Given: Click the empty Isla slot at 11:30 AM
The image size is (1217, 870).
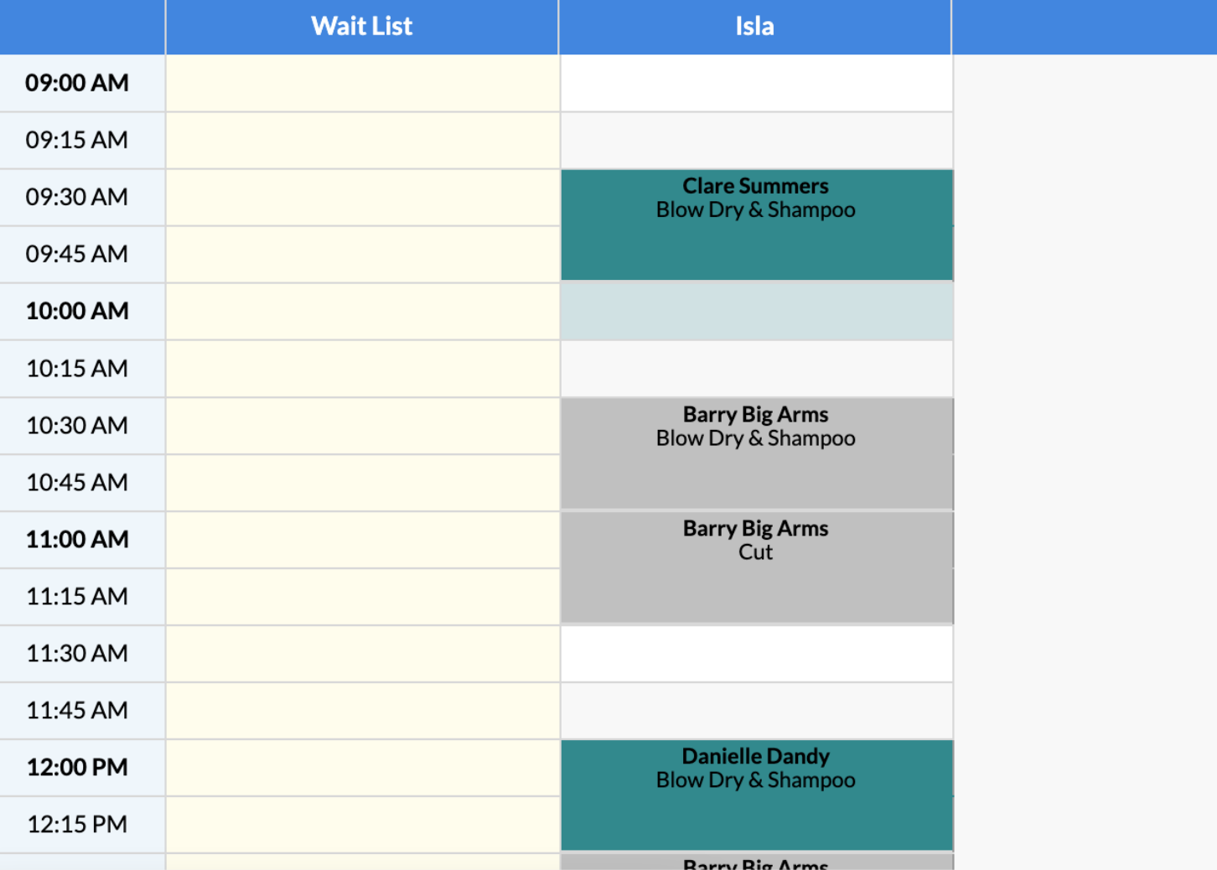Looking at the screenshot, I should pyautogui.click(x=754, y=654).
